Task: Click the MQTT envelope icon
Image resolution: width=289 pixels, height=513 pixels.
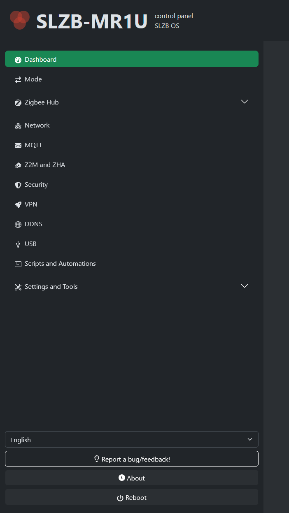Action: pos(18,146)
